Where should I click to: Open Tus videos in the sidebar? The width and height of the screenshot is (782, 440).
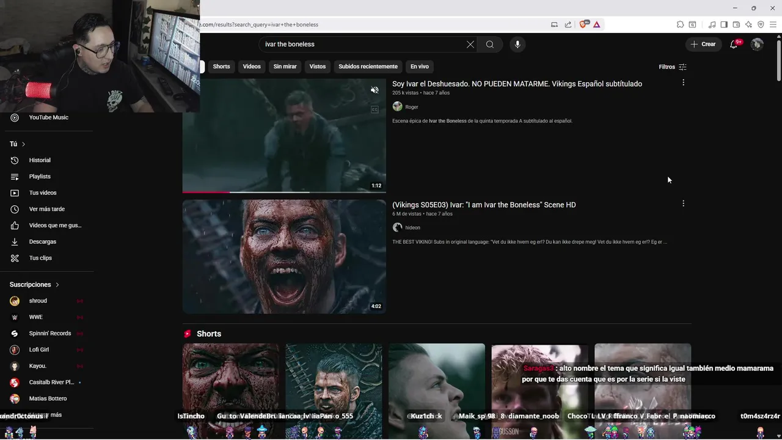tap(43, 193)
